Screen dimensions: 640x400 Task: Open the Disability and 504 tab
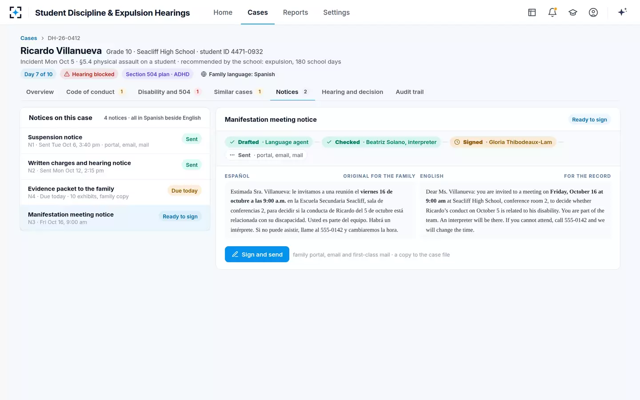(x=170, y=92)
